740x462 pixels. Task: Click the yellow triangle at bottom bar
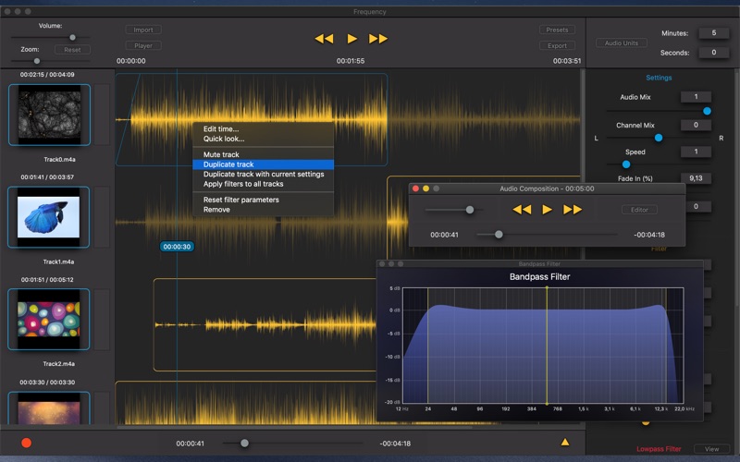pos(565,443)
